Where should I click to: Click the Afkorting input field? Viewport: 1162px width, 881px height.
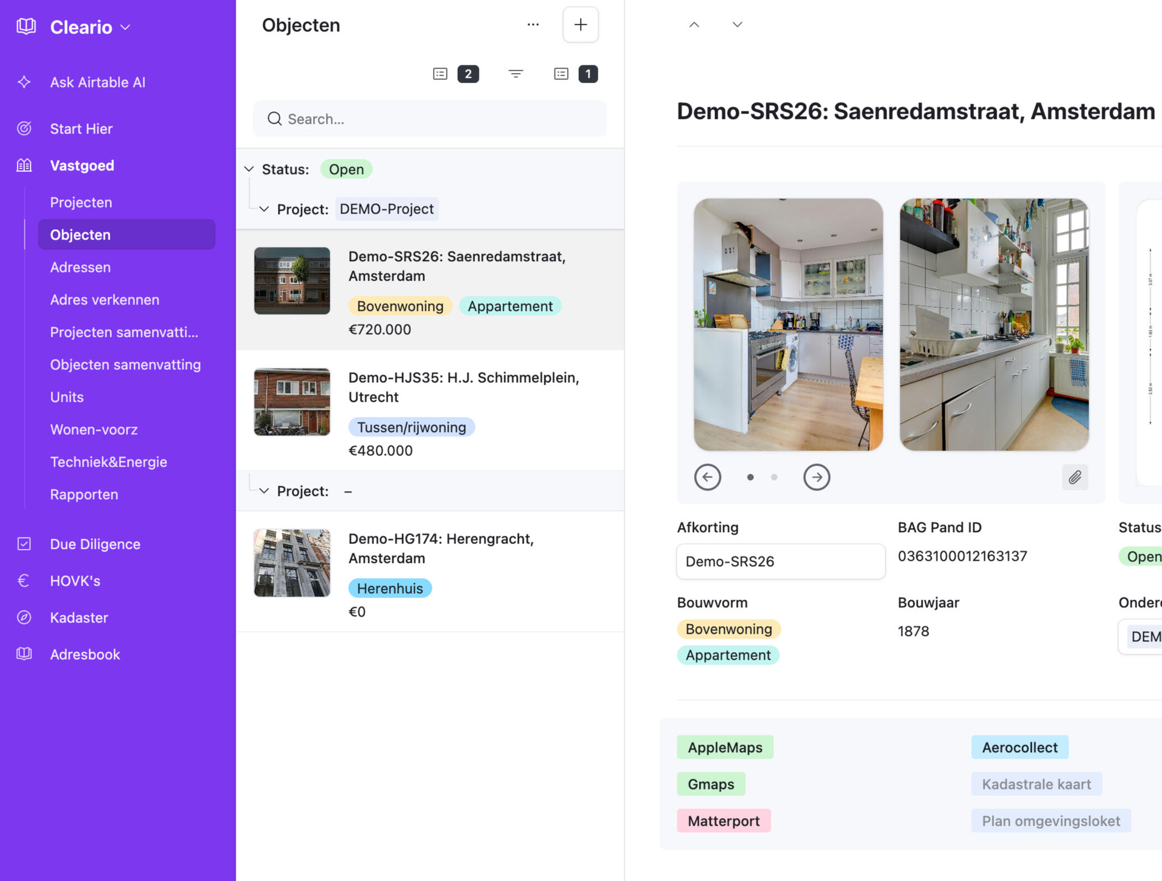point(780,561)
